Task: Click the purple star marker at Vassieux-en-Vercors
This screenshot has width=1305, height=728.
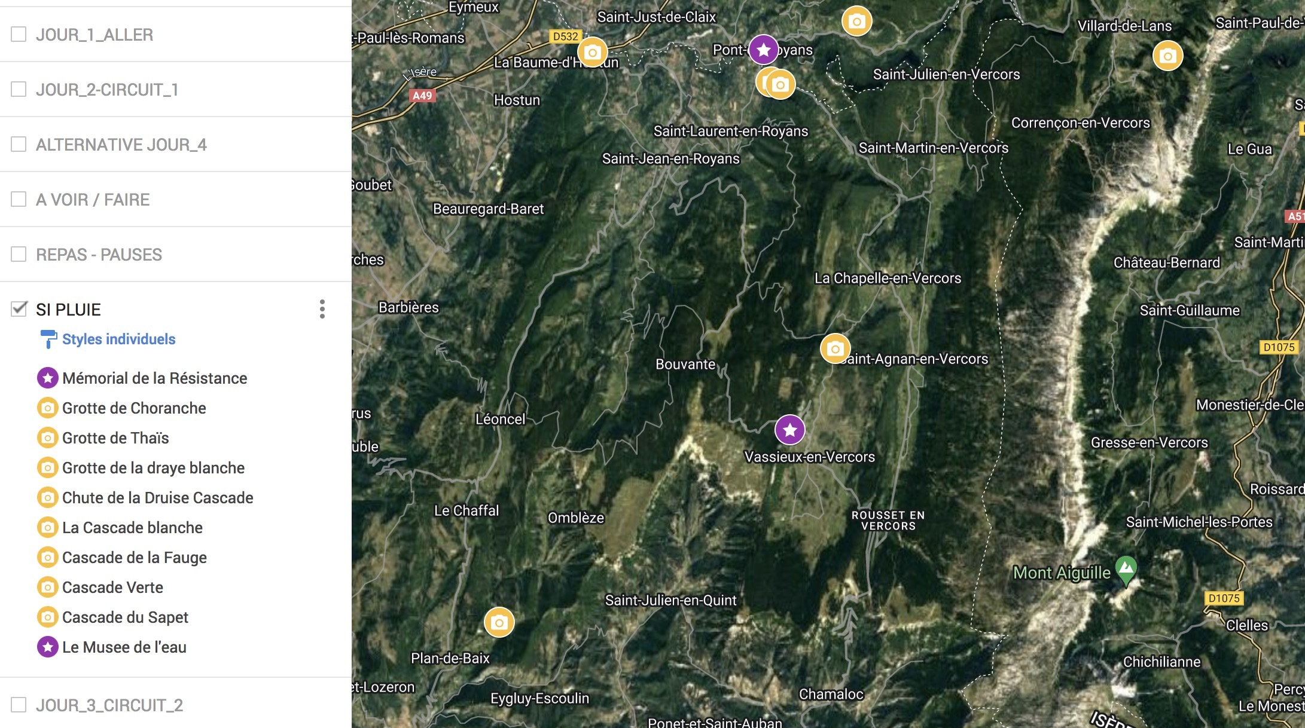Action: (789, 430)
